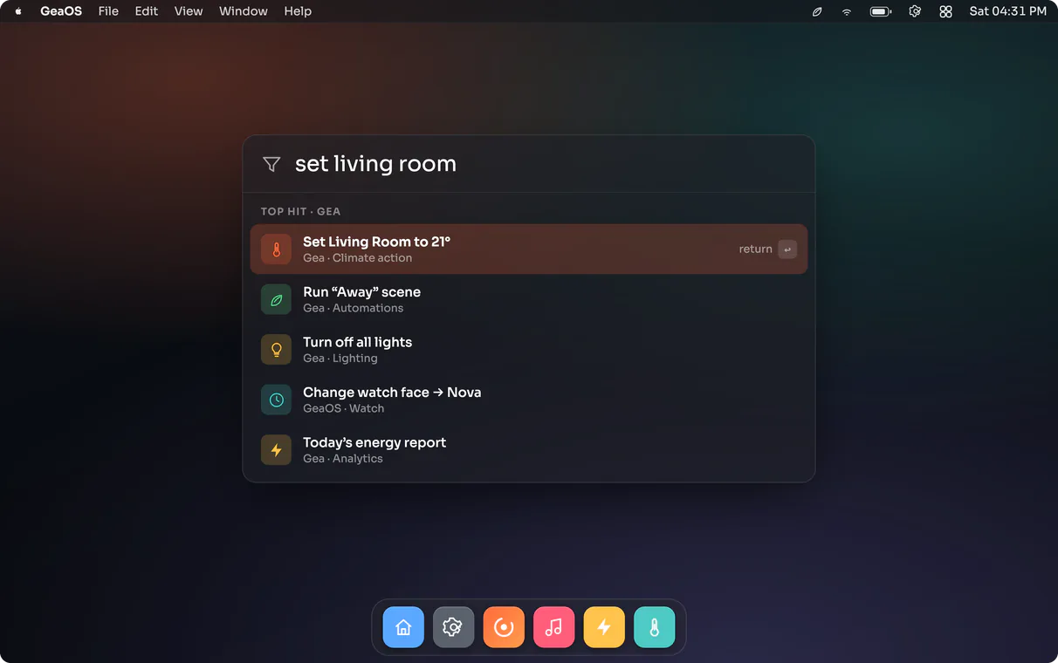Viewport: 1058px width, 663px height.
Task: Open the yellow Energy bolt dock app
Action: tap(604, 627)
